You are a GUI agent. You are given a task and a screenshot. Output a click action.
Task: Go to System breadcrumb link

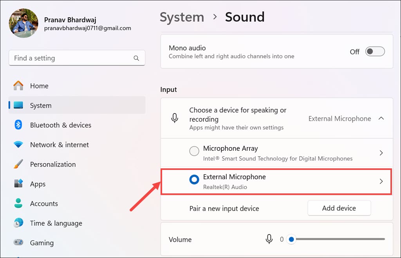182,17
